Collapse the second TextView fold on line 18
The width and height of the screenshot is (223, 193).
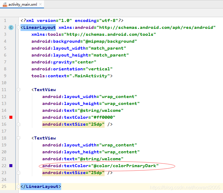(x=18, y=138)
